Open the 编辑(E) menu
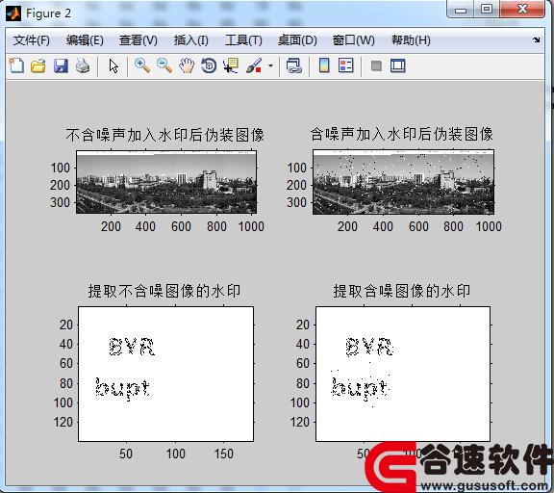Screen dimensions: 554x493 tap(85, 40)
